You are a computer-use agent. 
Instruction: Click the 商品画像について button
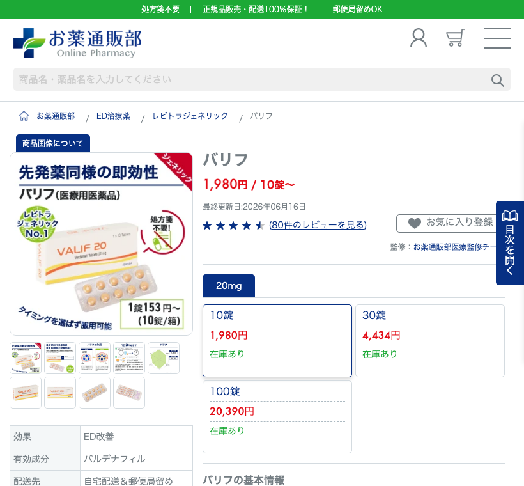coord(53,143)
